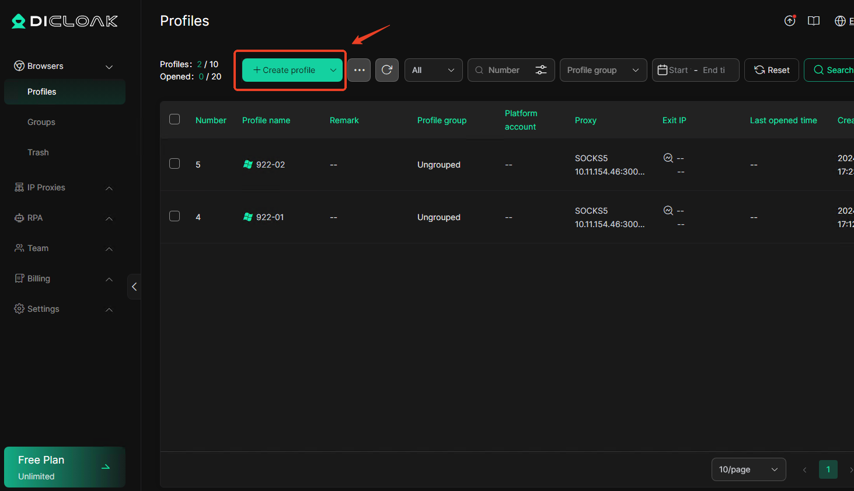This screenshot has height=491, width=854.
Task: Collapse the sidebar with the arrow handle
Action: pos(134,287)
